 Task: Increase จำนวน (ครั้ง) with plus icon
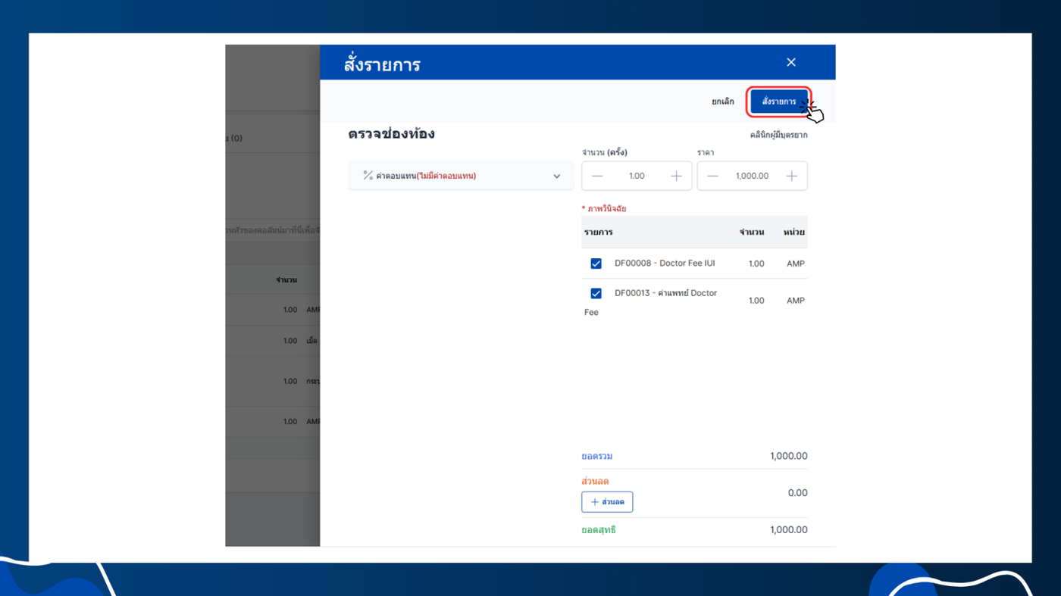pyautogui.click(x=676, y=176)
